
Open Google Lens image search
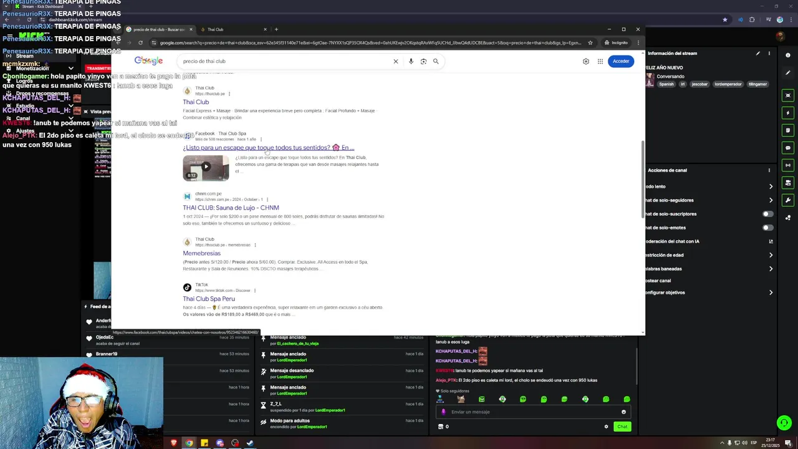pos(423,61)
